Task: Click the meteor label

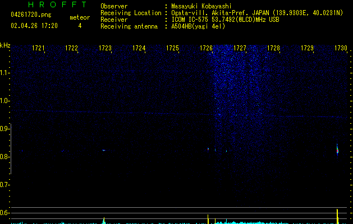Action: click(80, 17)
